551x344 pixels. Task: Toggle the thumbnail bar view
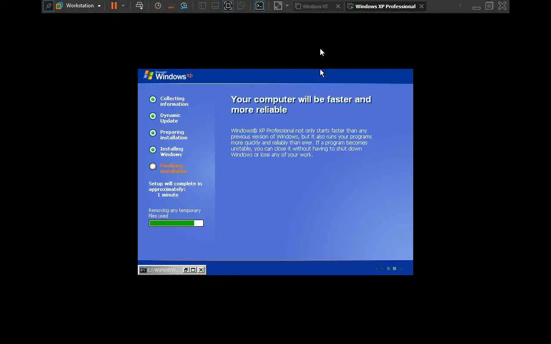[x=215, y=6]
